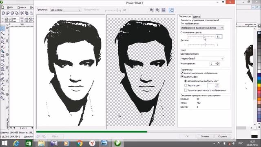This screenshot has height=147, width=261.
Task: Click the CorelDRAW vertical scrollbar down arrow
Action: 254,124
